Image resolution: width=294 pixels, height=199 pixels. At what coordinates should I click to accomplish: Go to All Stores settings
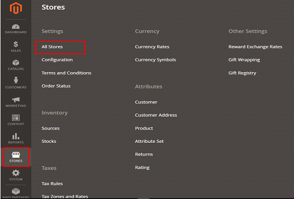click(52, 47)
